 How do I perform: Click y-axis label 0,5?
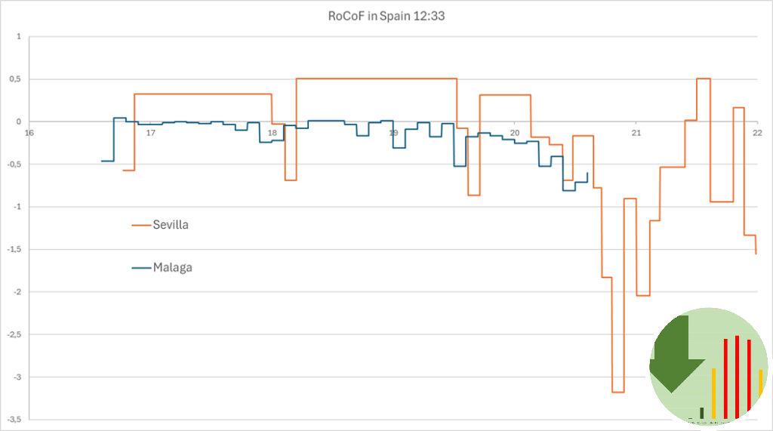point(15,79)
